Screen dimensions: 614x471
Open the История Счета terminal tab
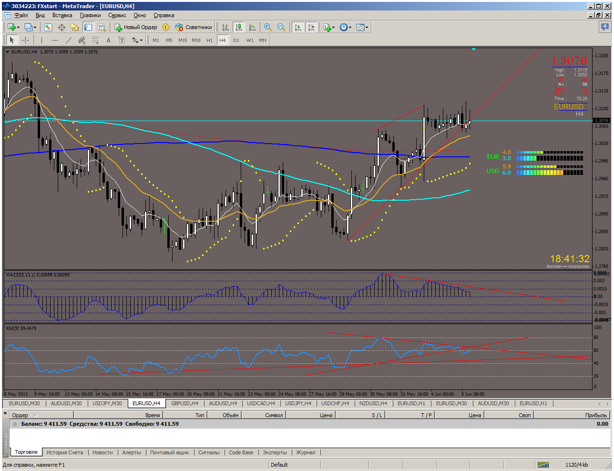click(x=65, y=452)
